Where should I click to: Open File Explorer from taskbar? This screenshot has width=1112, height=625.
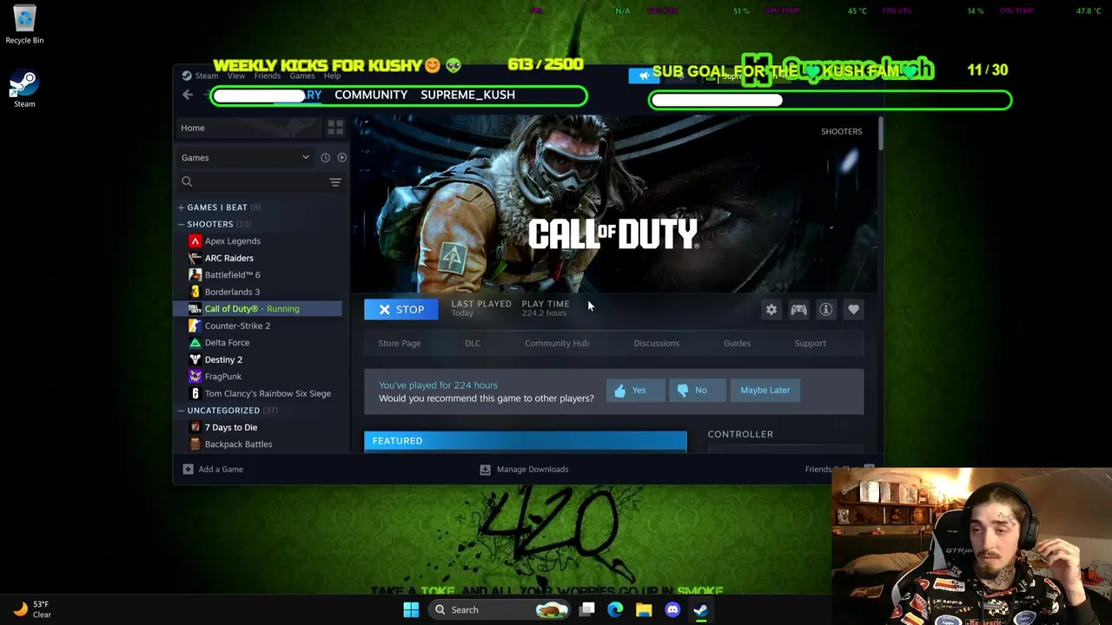644,609
